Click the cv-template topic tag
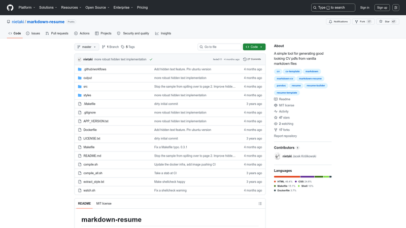 click(x=292, y=71)
